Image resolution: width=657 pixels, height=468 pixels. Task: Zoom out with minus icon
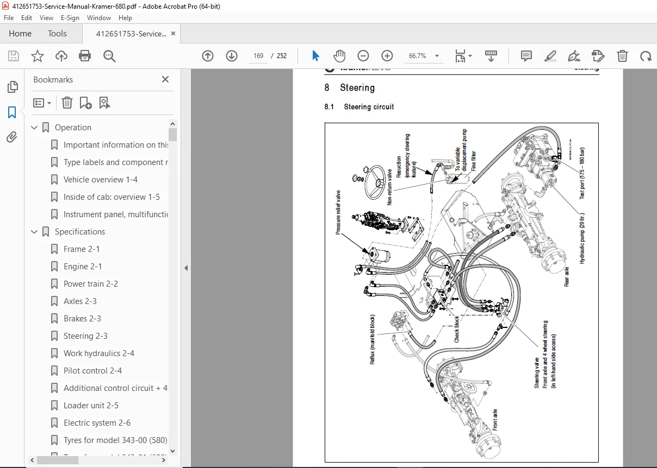(363, 56)
